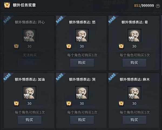This screenshot has width=162, height=130.
Task: Select the 额外情感表达: 麻木 emote icon
Action: pos(134,93)
